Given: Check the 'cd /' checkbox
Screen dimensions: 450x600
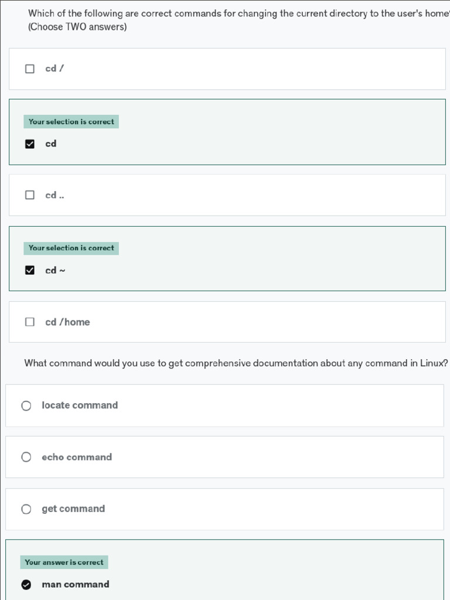Looking at the screenshot, I should click(x=30, y=69).
